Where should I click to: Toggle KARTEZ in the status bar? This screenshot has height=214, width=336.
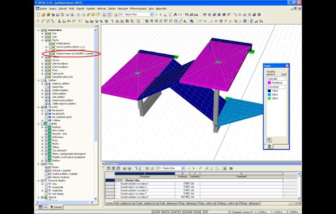[x=176, y=212]
